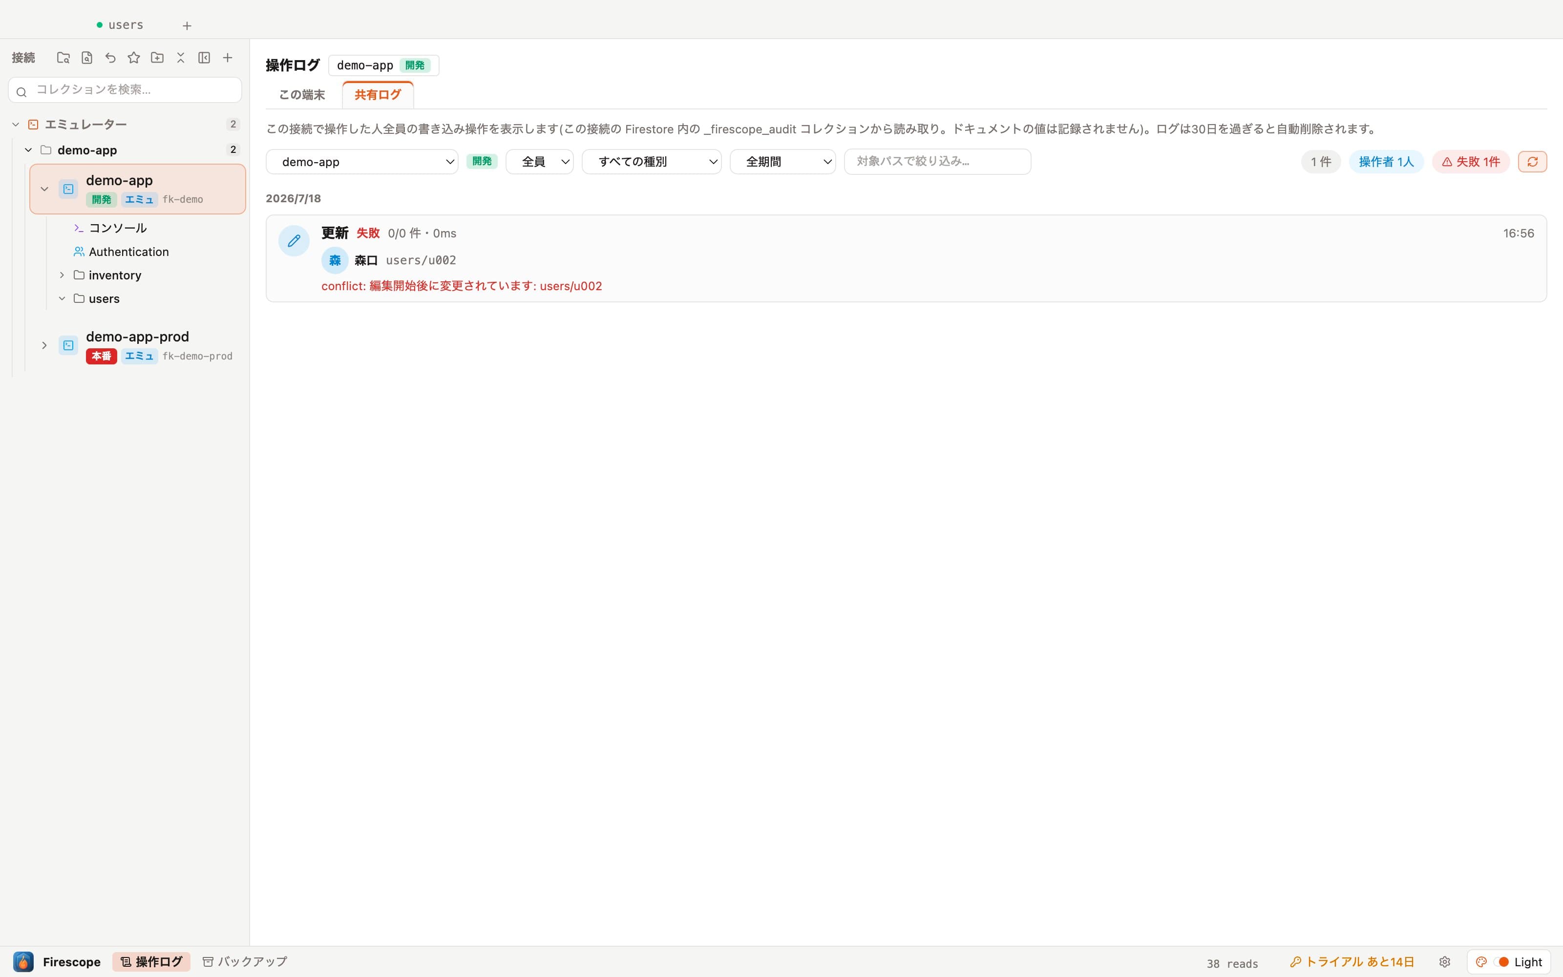This screenshot has height=977, width=1563.
Task: Click the 2026/7/18 date header
Action: pos(293,198)
